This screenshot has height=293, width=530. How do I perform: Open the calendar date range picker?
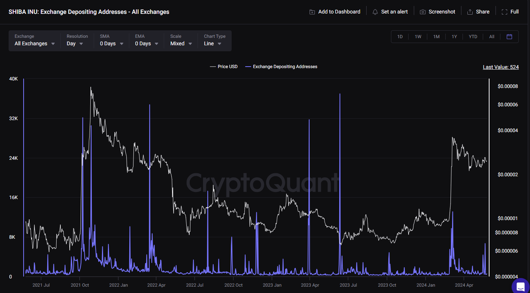point(509,37)
